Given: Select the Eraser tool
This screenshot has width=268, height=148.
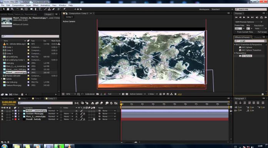Looking at the screenshot, I should [x=54, y=9].
